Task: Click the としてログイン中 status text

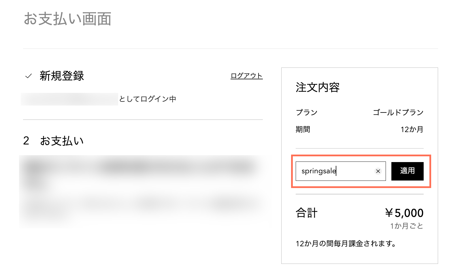Action: [x=148, y=99]
